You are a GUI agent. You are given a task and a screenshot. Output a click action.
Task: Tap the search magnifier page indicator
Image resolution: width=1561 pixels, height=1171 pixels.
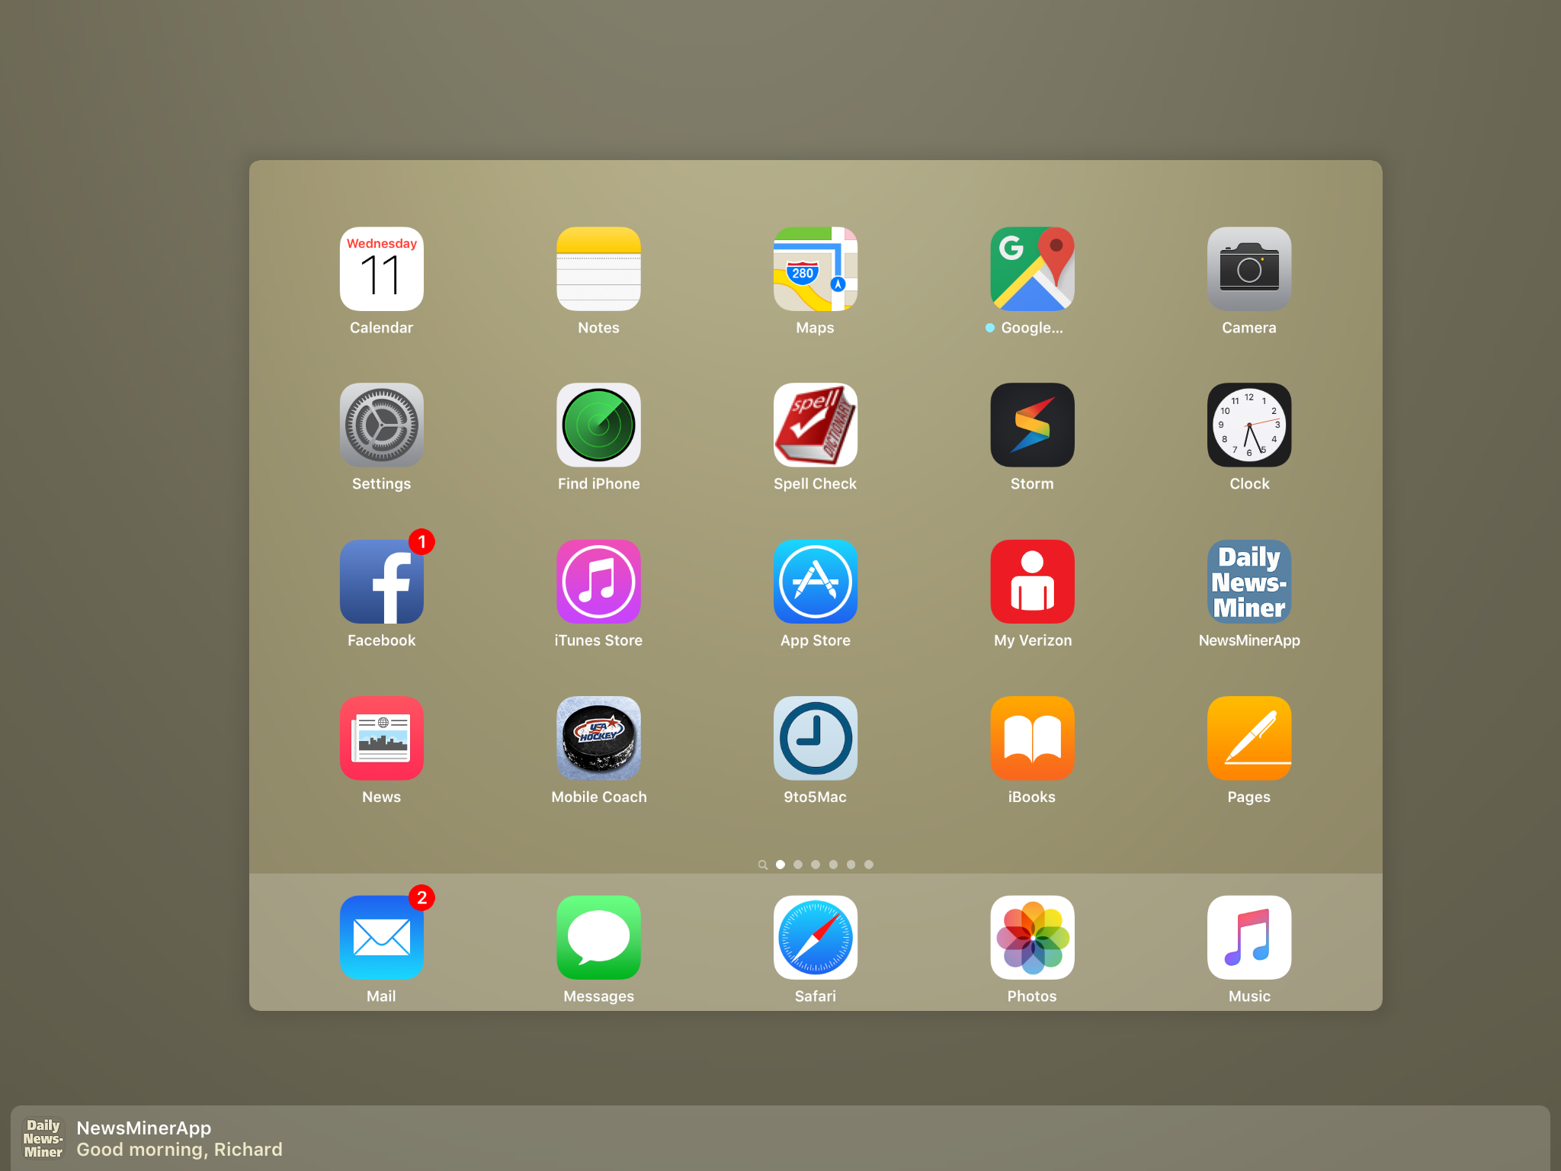coord(762,865)
